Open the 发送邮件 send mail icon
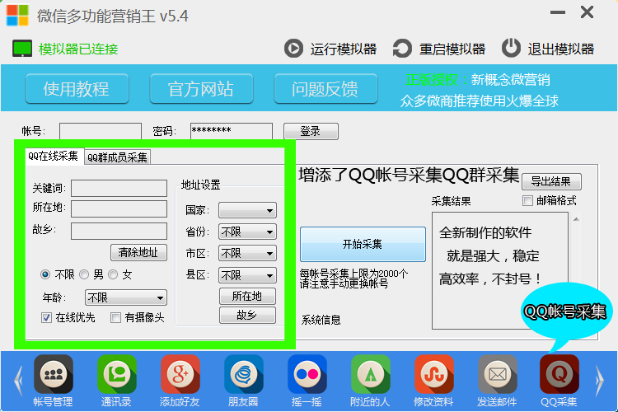This screenshot has width=618, height=412. click(x=498, y=374)
